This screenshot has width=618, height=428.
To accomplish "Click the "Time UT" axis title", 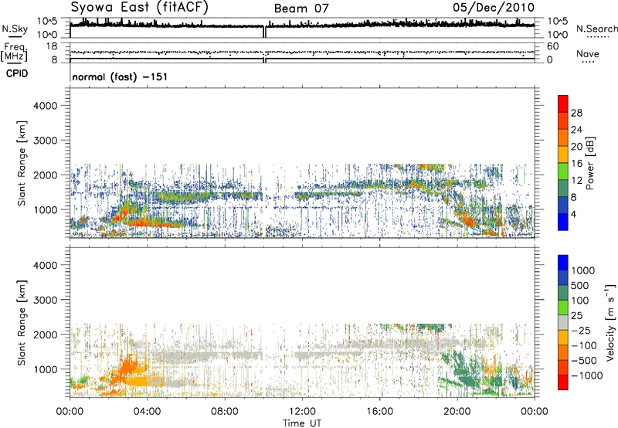I will point(302,423).
